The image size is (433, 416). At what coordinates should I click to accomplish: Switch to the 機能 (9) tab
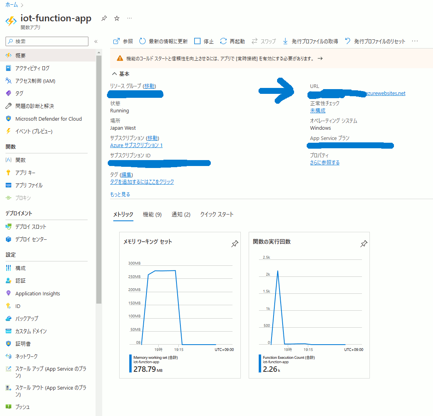pos(152,215)
